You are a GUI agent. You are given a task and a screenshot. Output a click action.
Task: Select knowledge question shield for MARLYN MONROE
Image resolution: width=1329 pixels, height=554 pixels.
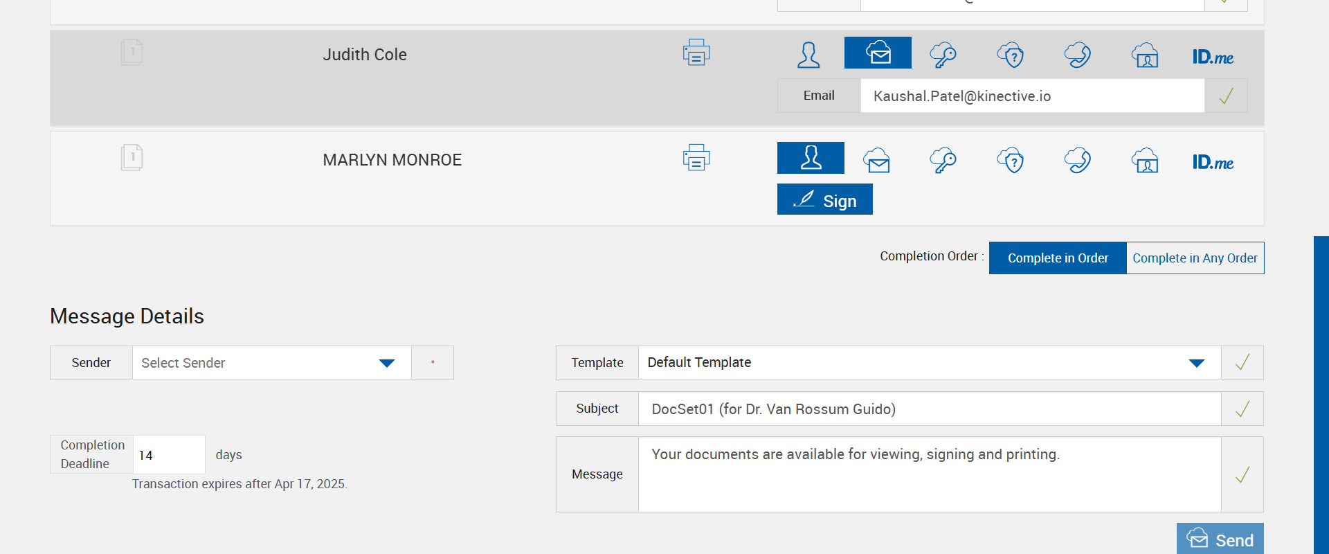click(1011, 160)
